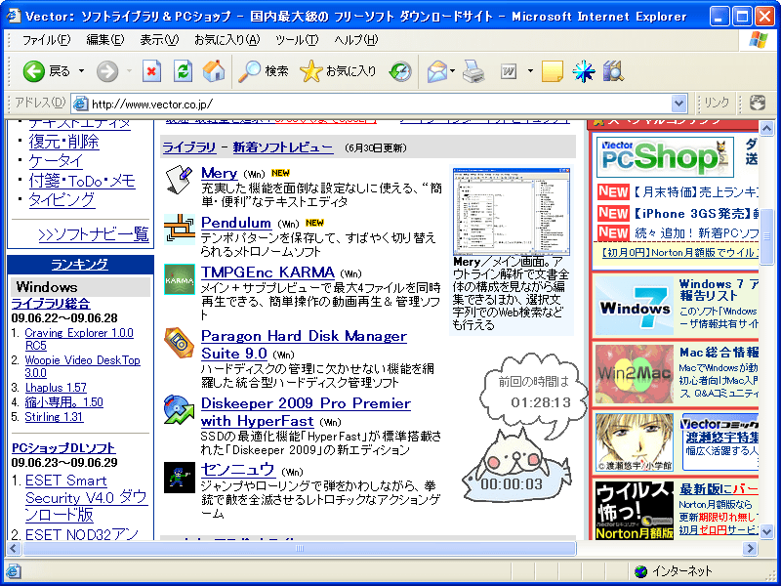Click the Mery pencil software icon
781x586 pixels.
pos(179,180)
